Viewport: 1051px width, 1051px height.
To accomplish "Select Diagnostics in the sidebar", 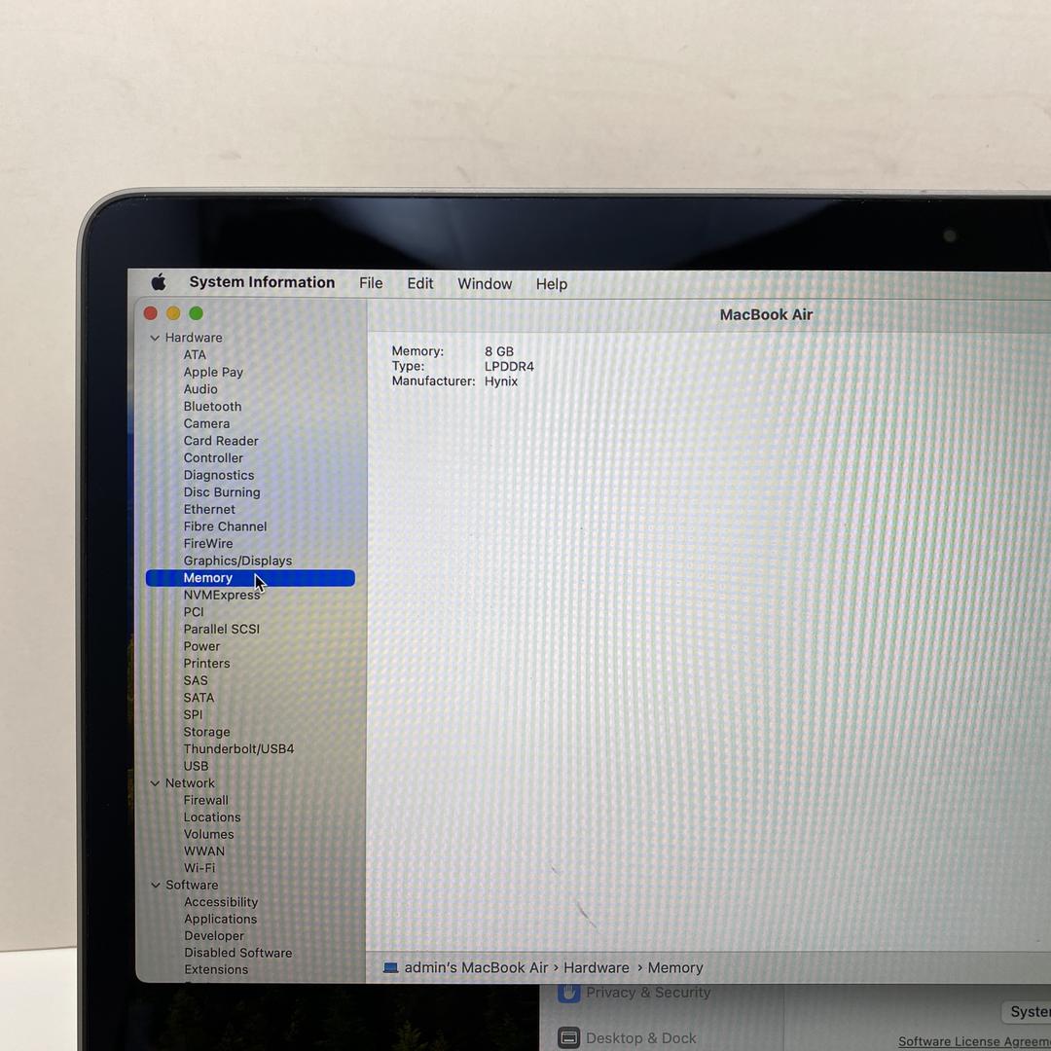I will [219, 475].
